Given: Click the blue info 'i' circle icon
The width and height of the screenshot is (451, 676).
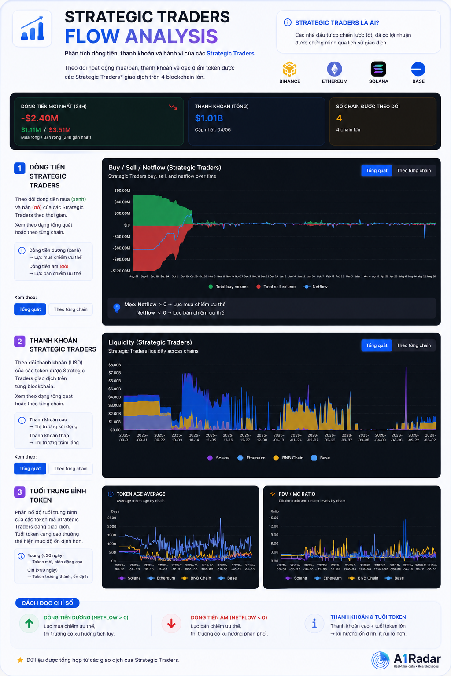Looking at the screenshot, I should (x=314, y=624).
